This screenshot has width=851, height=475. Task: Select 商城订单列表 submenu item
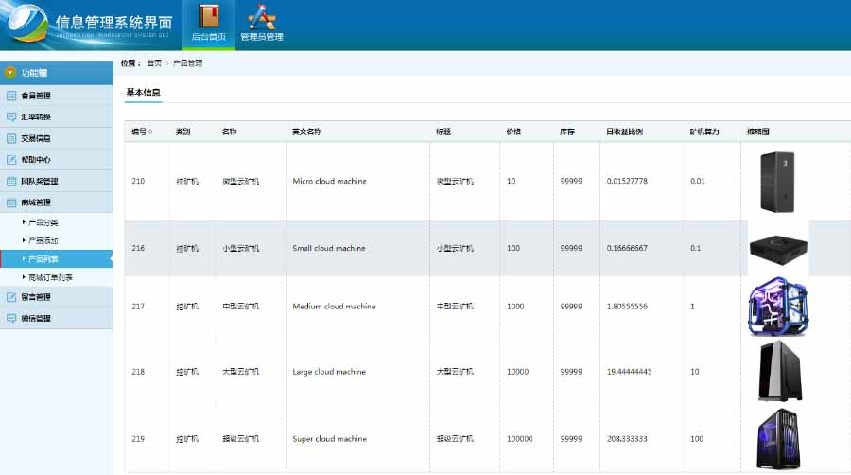50,277
